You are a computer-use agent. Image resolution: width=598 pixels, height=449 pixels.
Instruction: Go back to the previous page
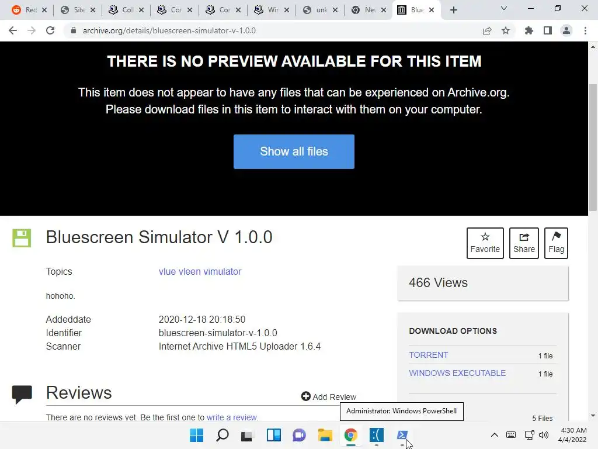(13, 30)
